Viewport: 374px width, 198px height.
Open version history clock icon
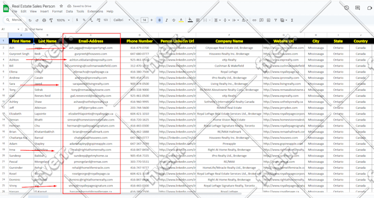(x=346, y=8)
